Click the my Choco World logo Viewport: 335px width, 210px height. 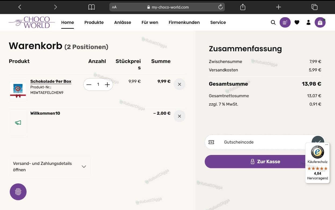click(32, 22)
